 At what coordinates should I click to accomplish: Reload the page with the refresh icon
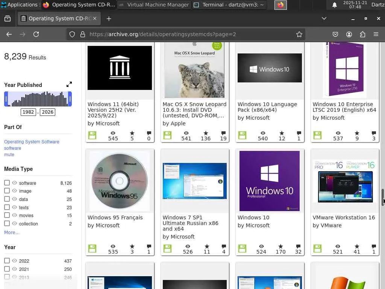click(x=36, y=34)
